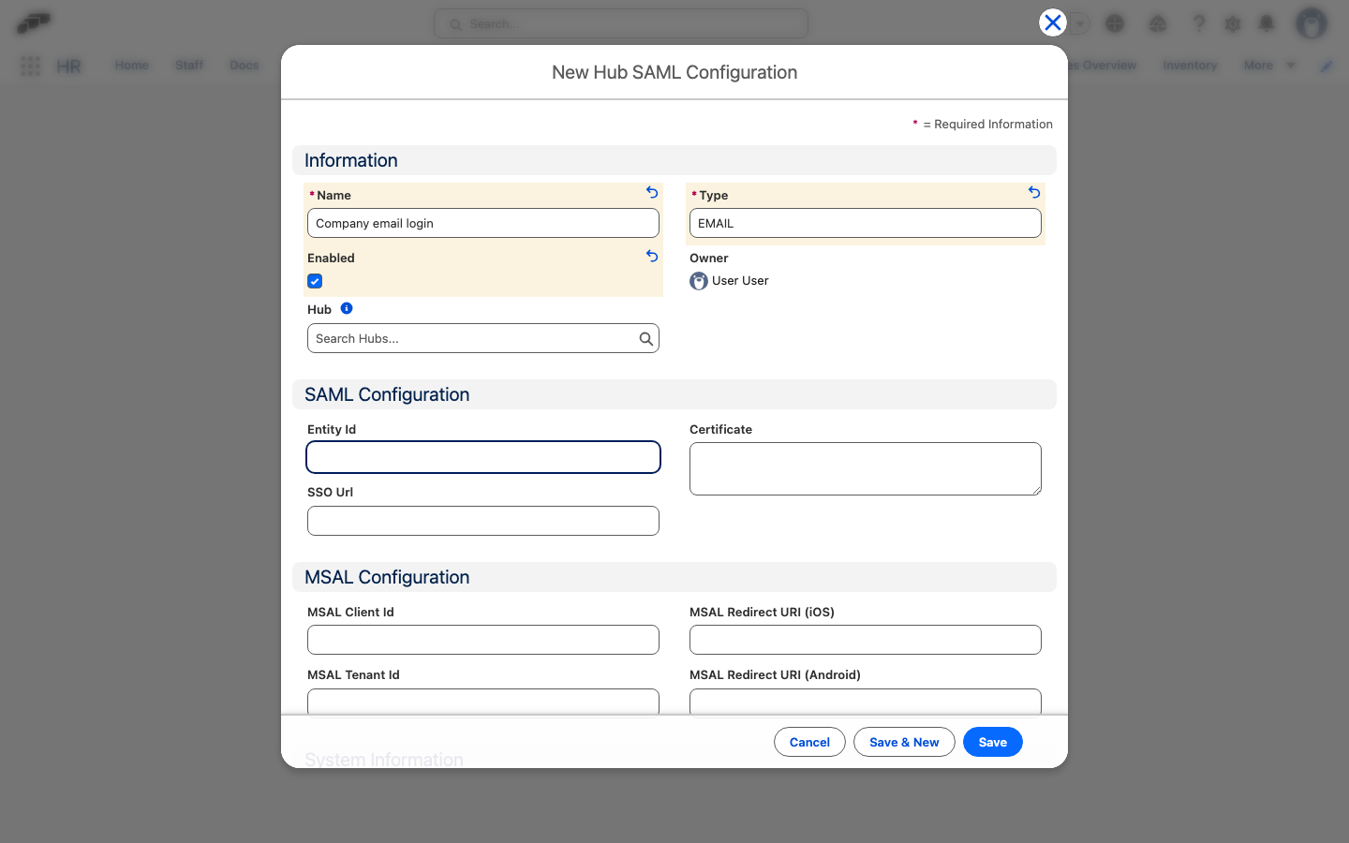Undo changes to the Name field
Screen dimensions: 1349x843
click(652, 193)
